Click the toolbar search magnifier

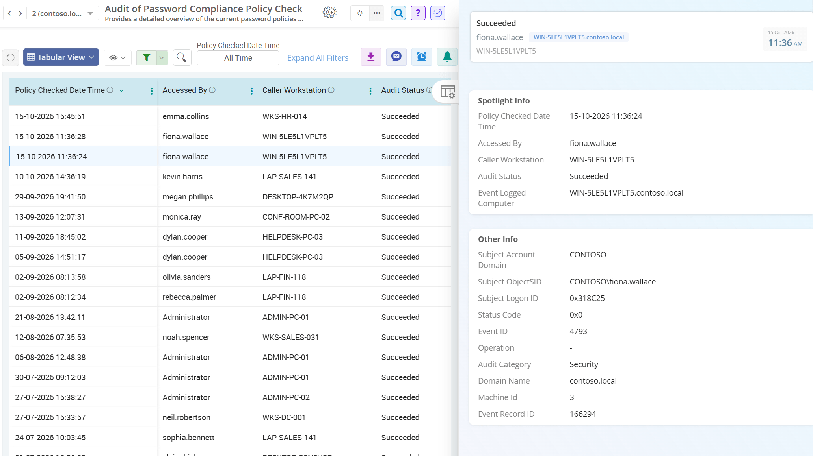(x=181, y=57)
